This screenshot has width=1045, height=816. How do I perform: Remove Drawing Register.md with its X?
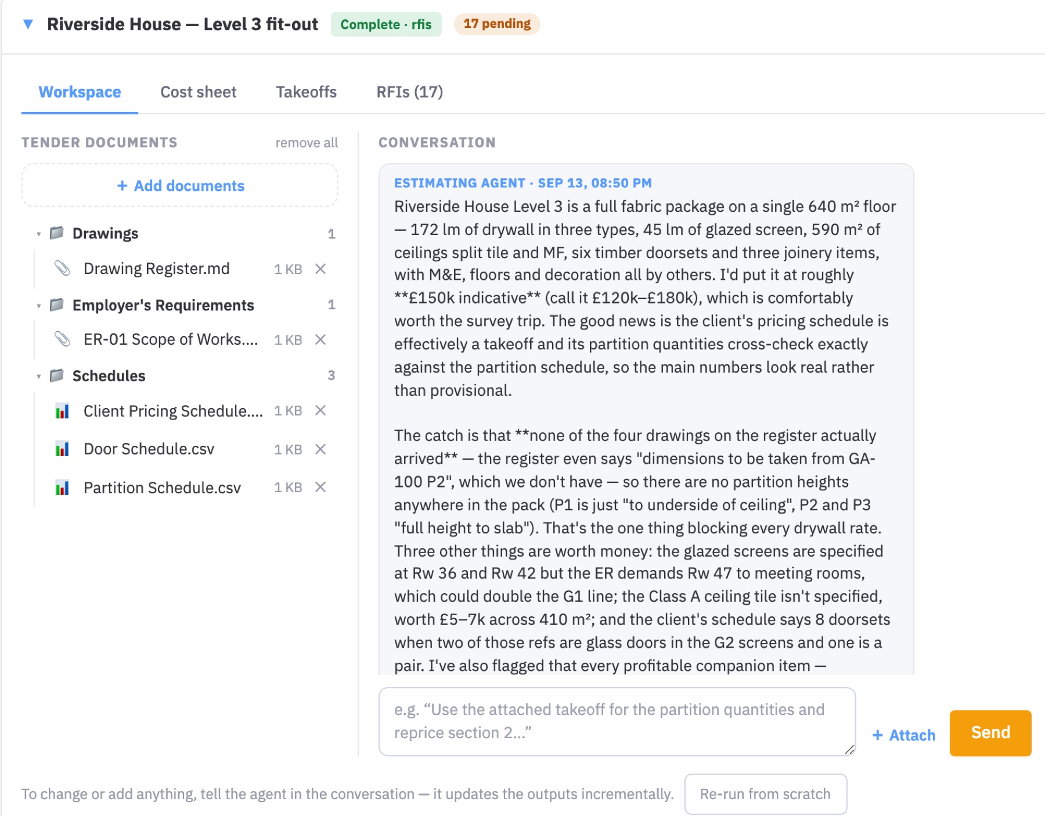click(x=320, y=269)
